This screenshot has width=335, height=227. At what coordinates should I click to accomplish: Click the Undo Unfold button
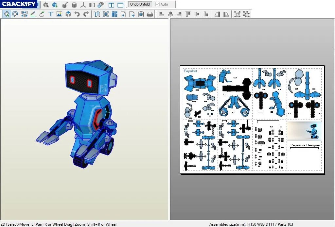(x=140, y=4)
